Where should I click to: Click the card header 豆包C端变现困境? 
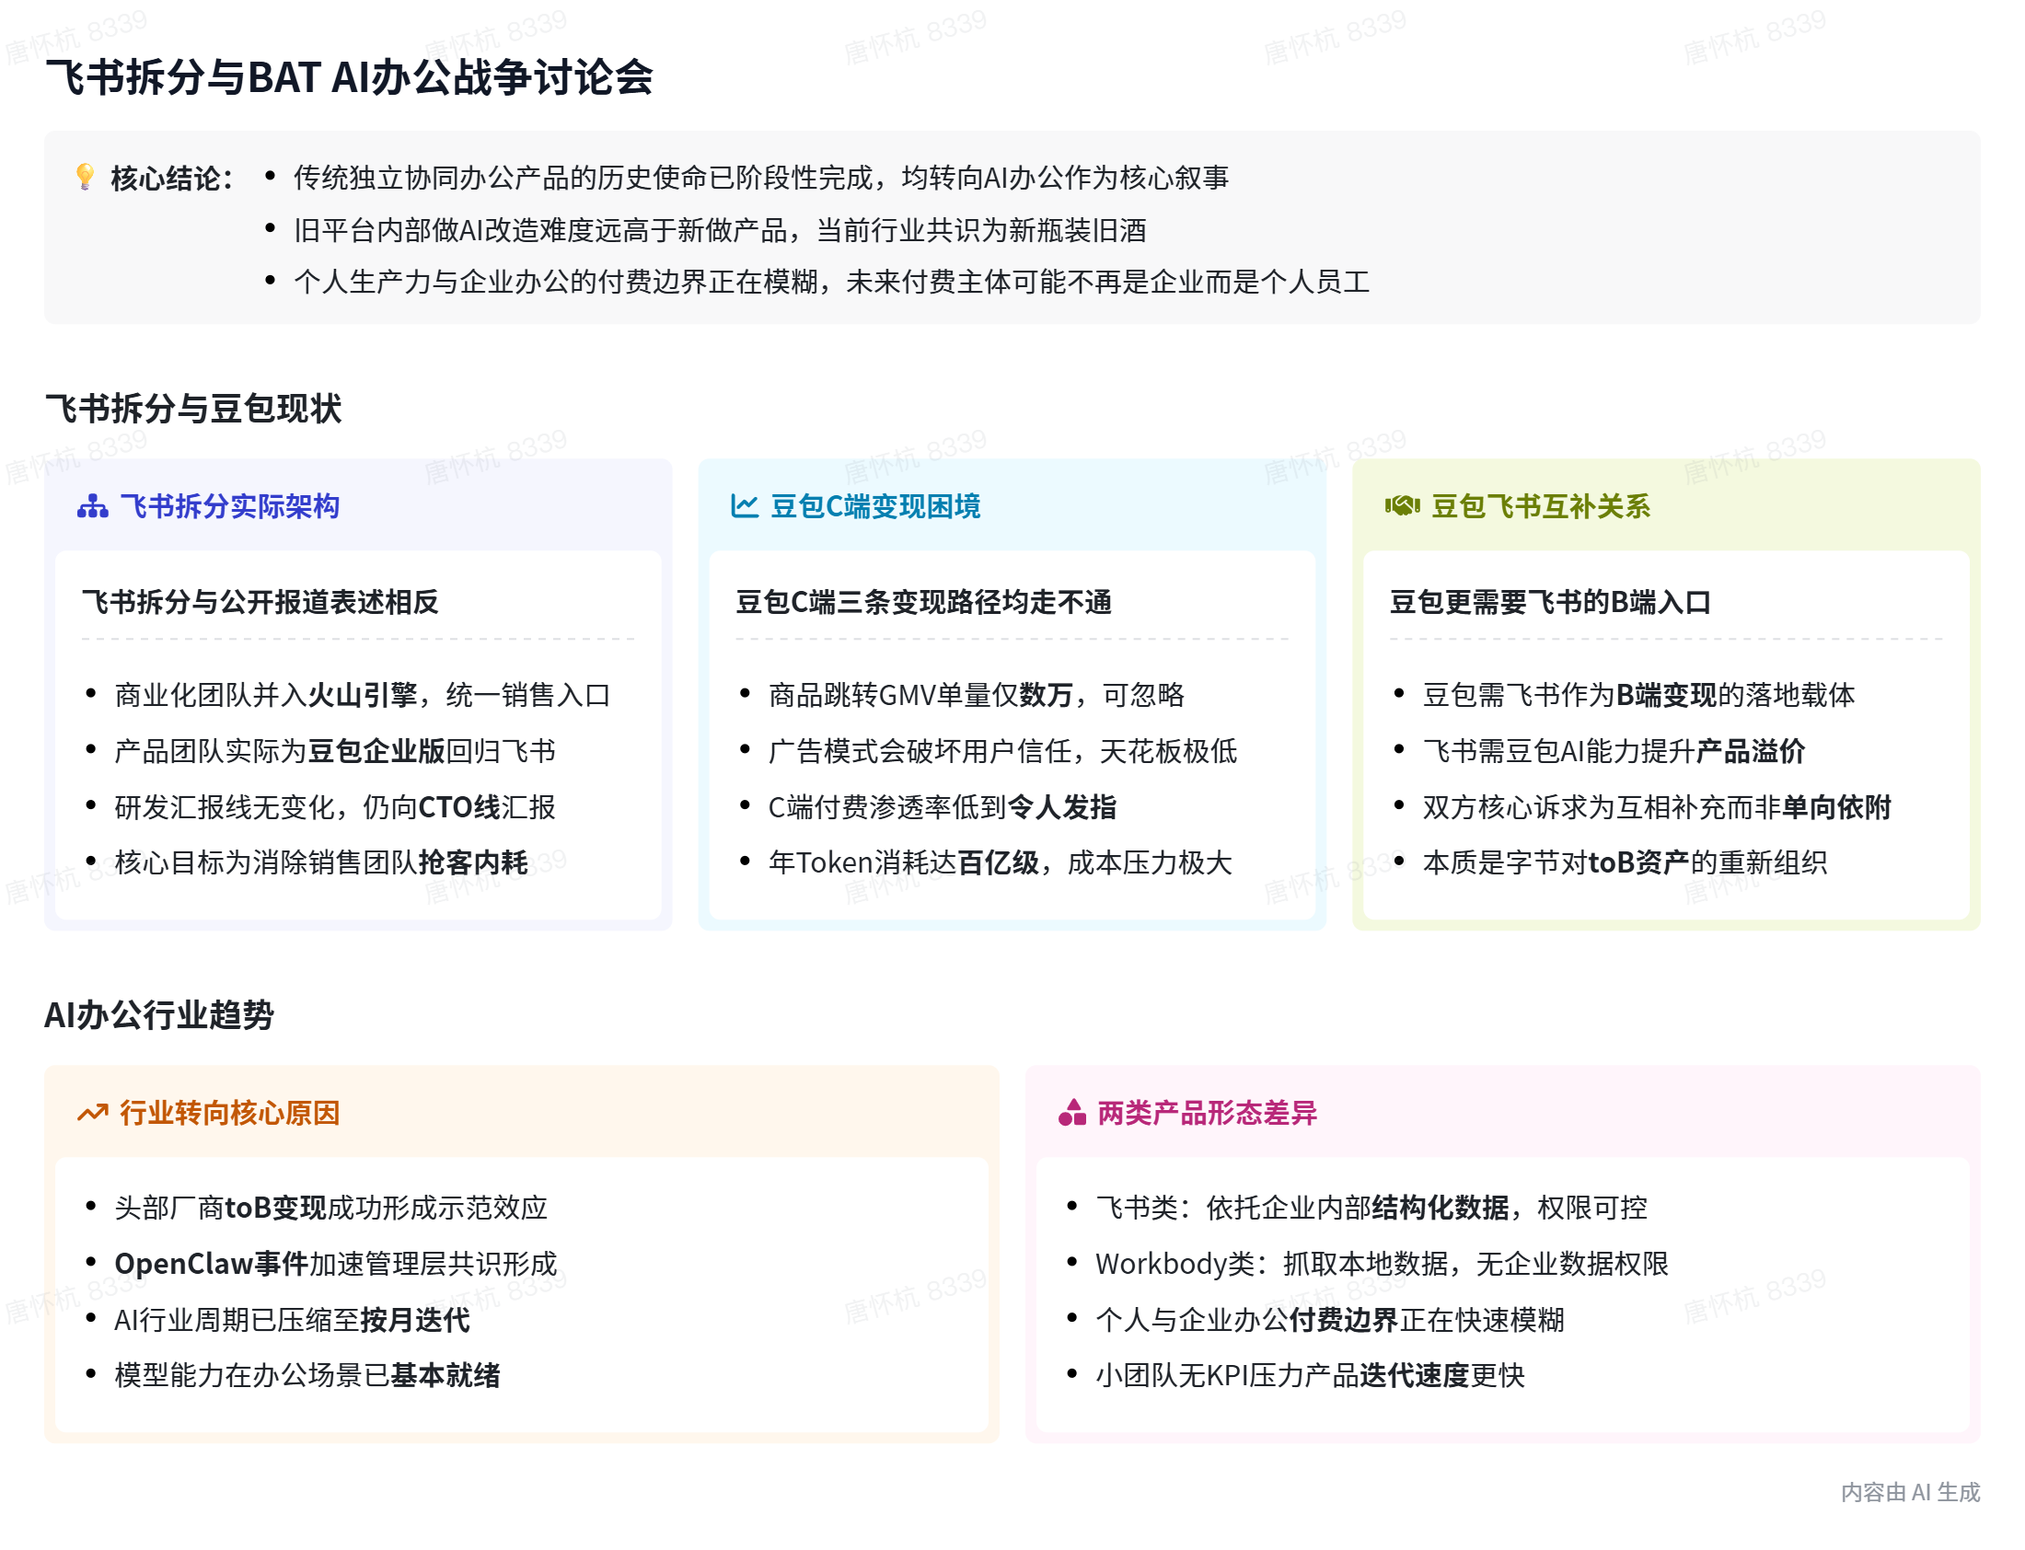(x=875, y=506)
